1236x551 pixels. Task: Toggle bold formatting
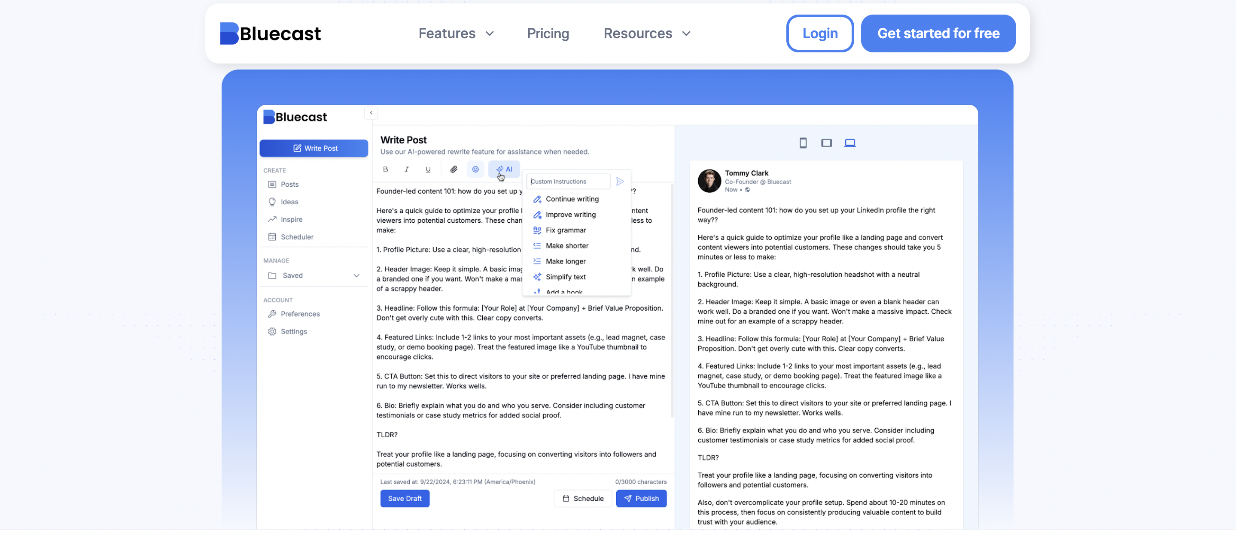point(385,169)
